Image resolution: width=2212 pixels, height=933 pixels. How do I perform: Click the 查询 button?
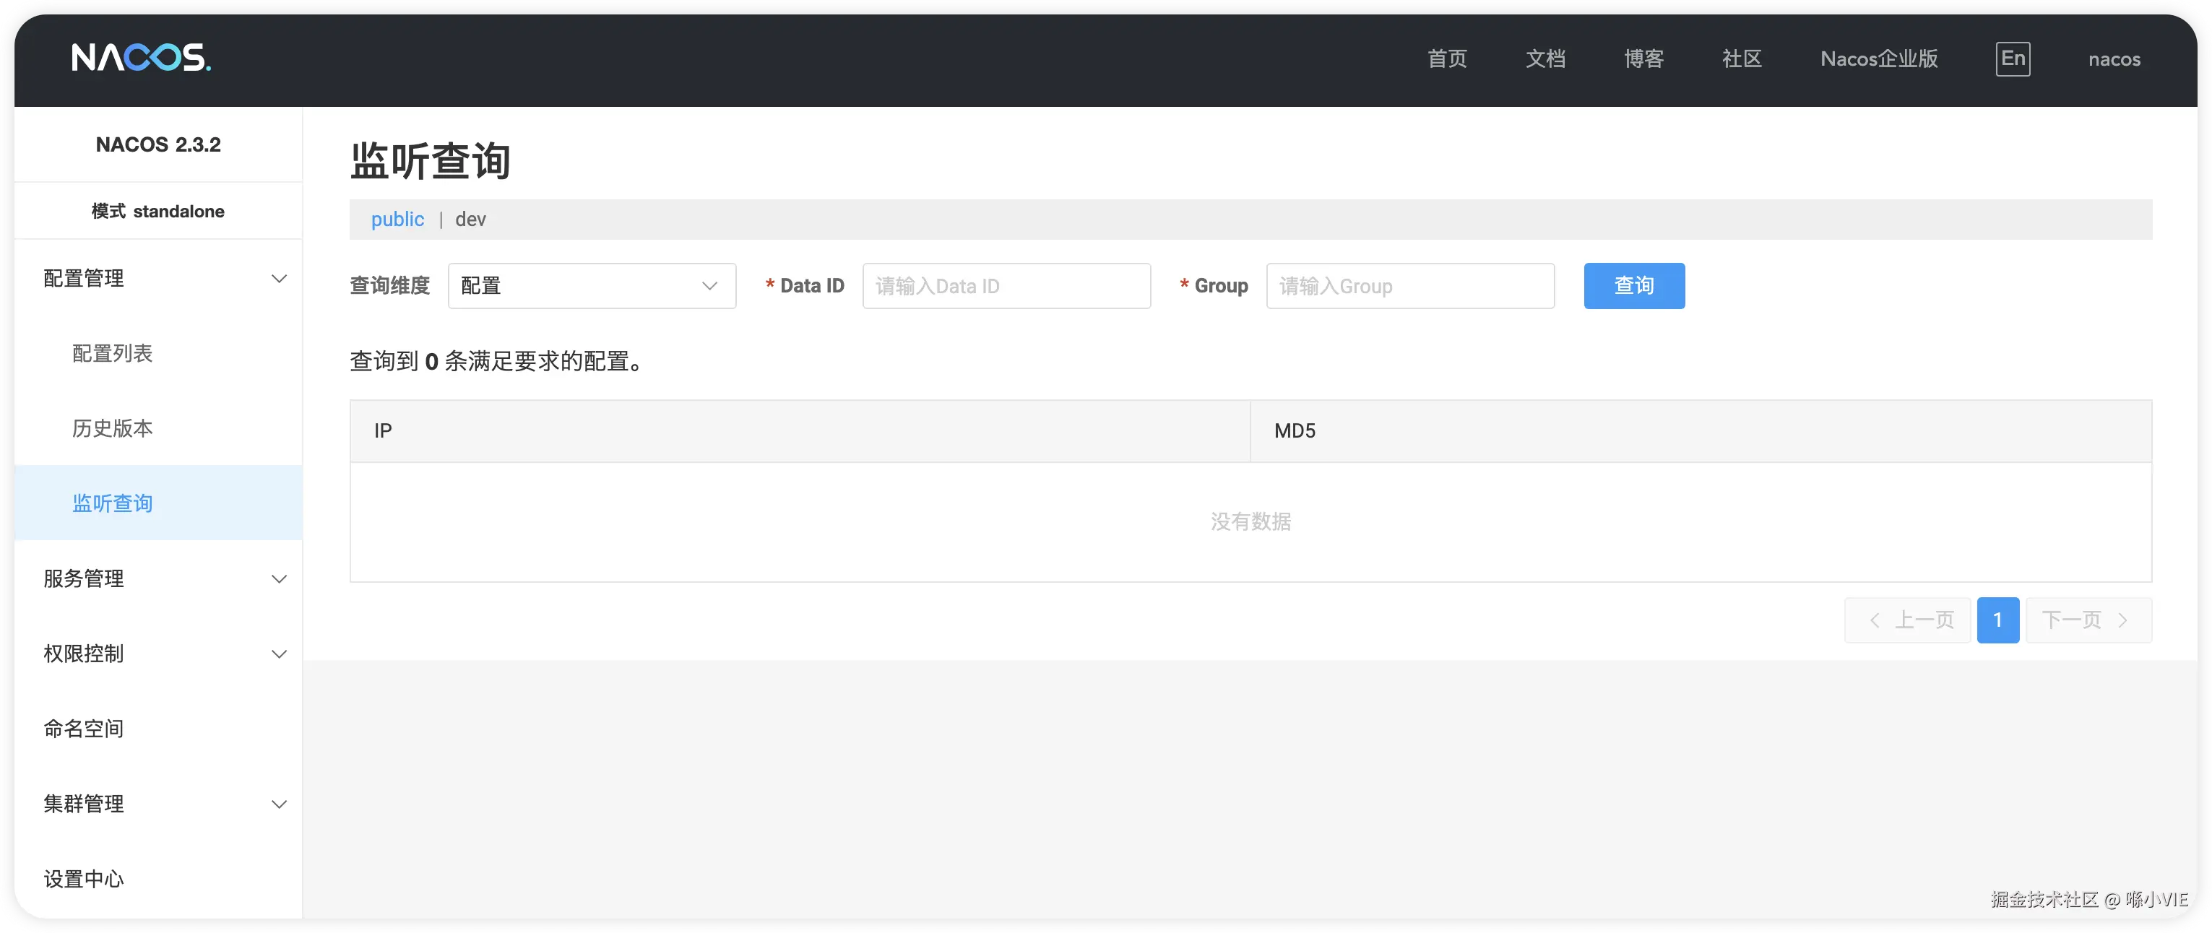[1633, 286]
